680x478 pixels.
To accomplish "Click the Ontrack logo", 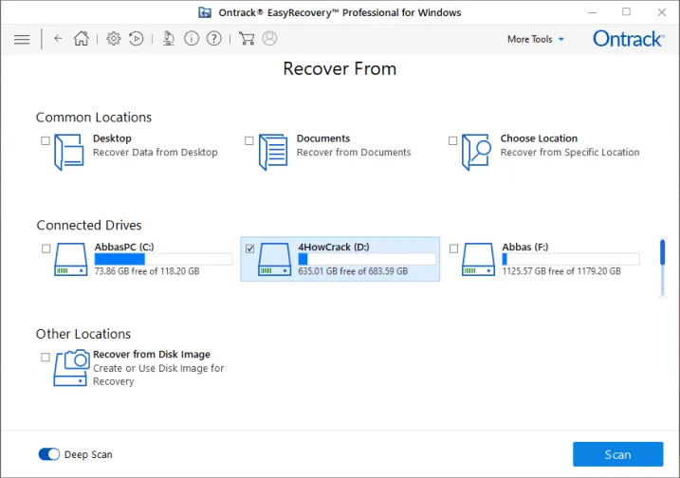I will coord(629,39).
